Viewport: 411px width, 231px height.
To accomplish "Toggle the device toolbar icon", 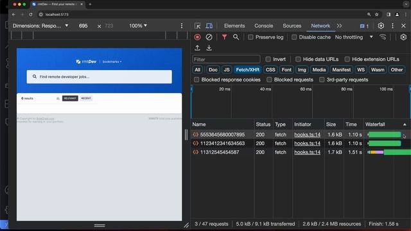I will [x=209, y=26].
